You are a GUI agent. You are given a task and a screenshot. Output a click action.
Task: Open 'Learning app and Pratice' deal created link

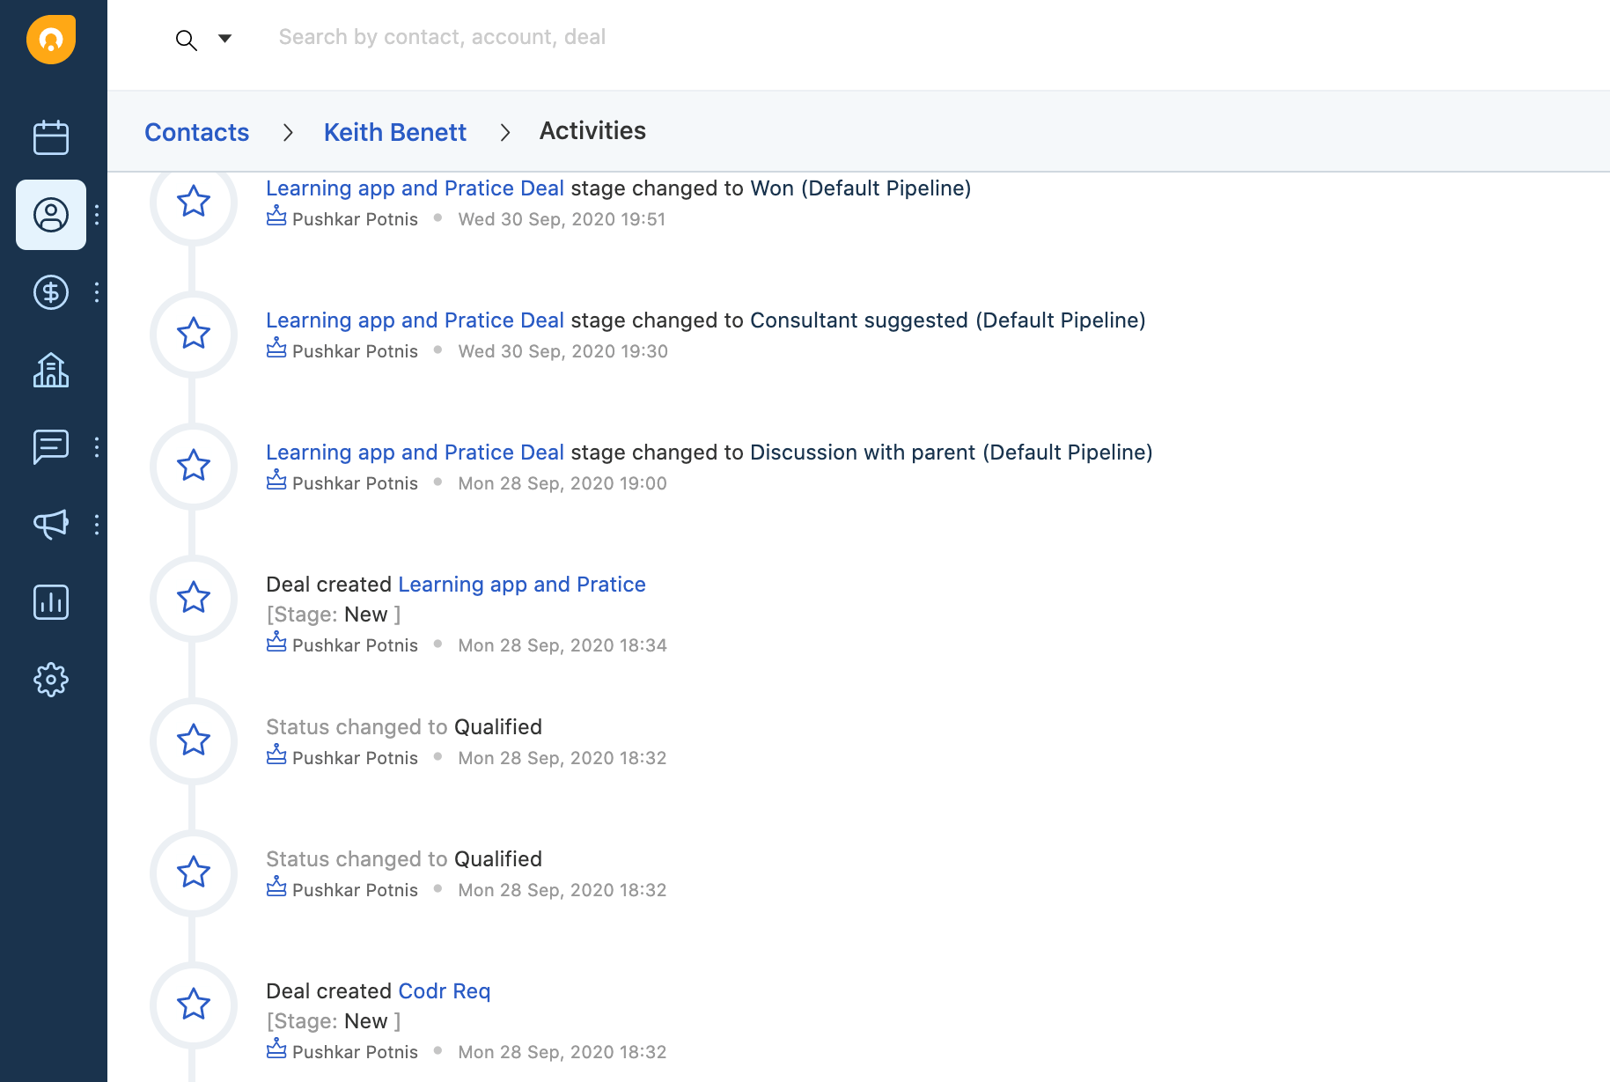tap(522, 585)
